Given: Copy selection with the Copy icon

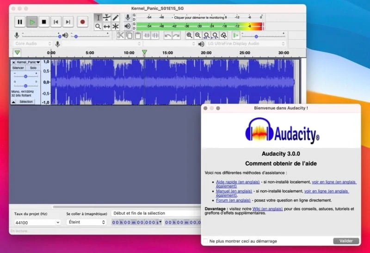Looking at the screenshot, I should point(129,36).
